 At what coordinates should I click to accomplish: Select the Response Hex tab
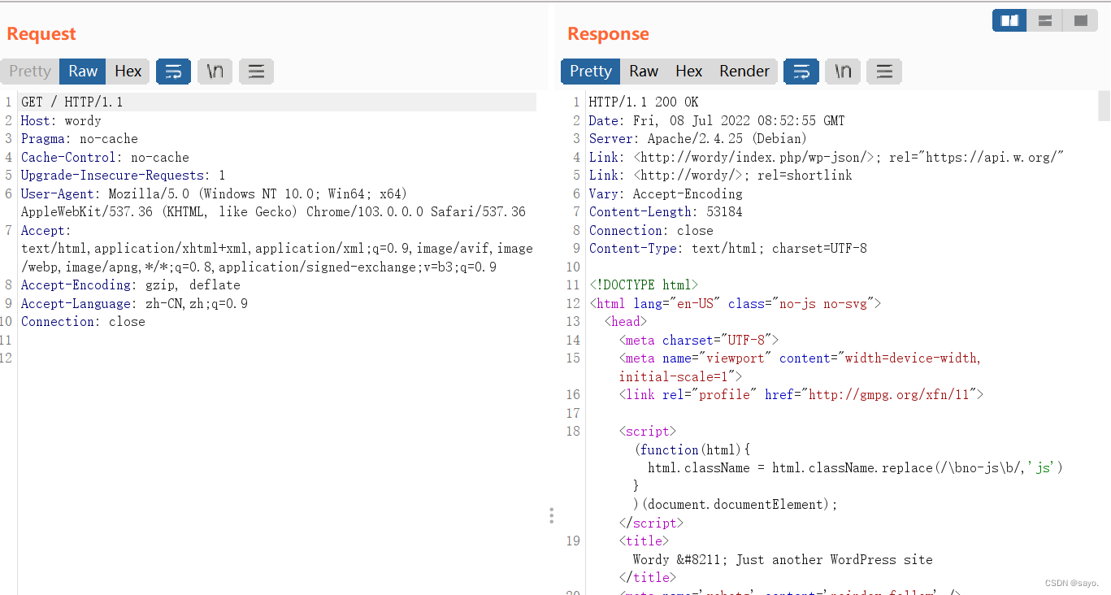[x=688, y=72]
